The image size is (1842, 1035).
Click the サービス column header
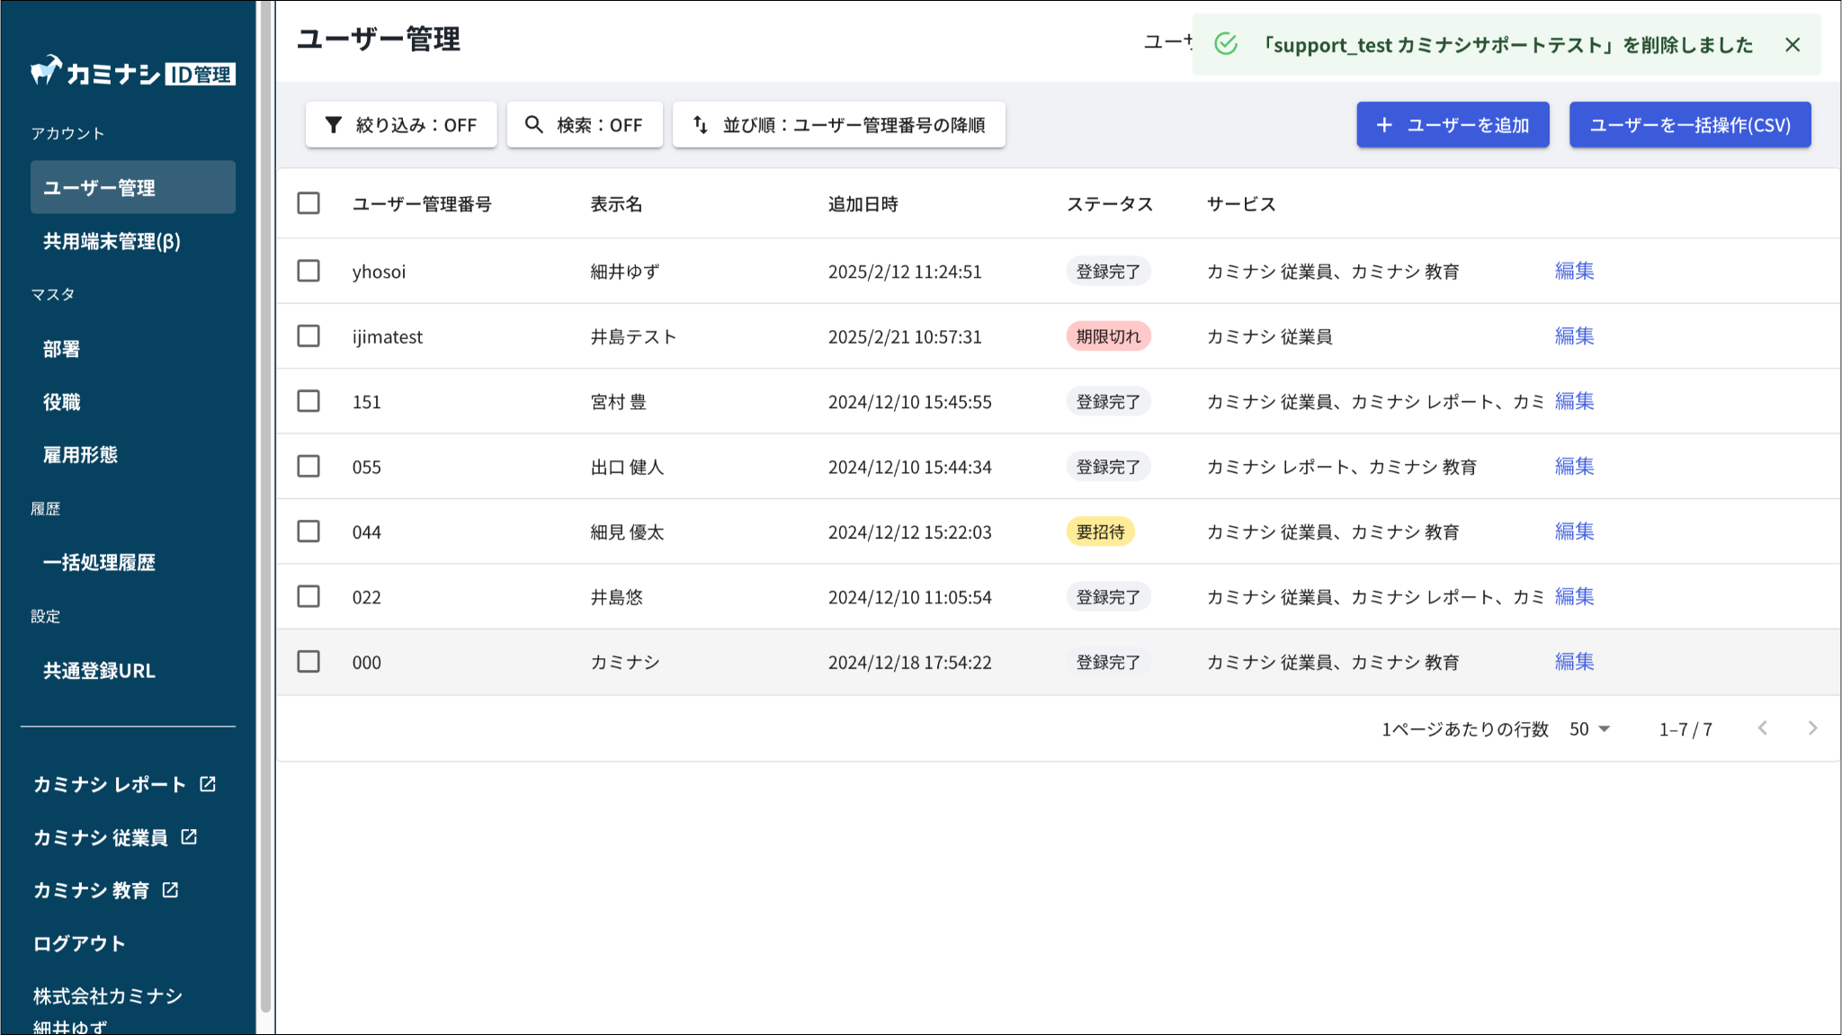1241,204
